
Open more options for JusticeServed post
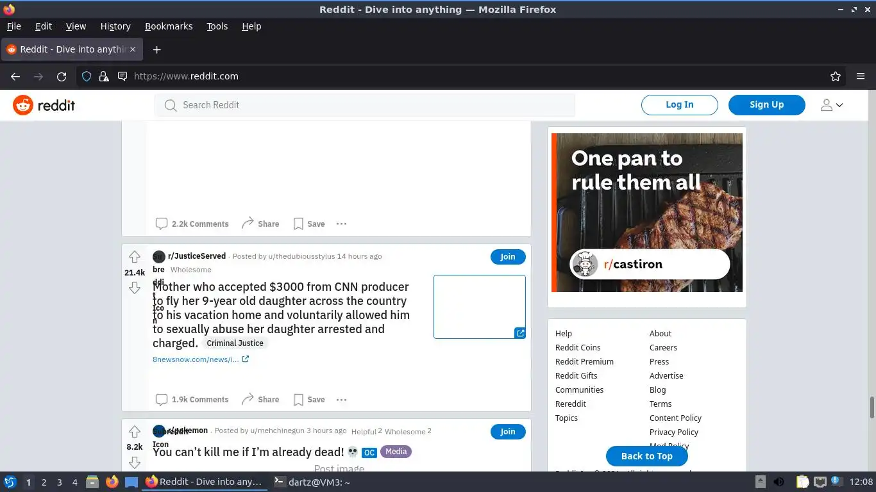(x=341, y=399)
